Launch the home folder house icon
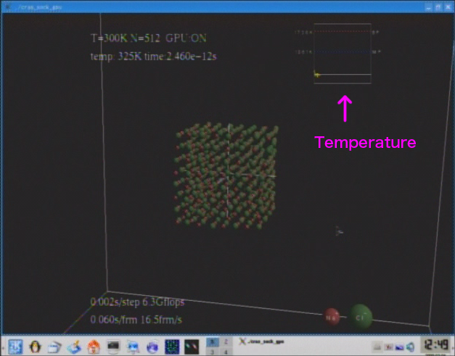Viewport: 455px width, 356px height. (94, 346)
